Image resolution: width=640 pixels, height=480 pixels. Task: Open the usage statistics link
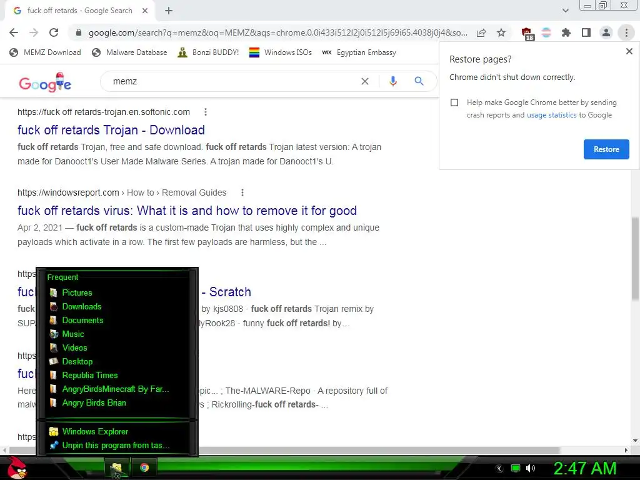(551, 115)
